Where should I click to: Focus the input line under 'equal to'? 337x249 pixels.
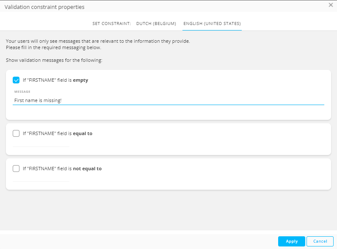[x=41, y=144]
